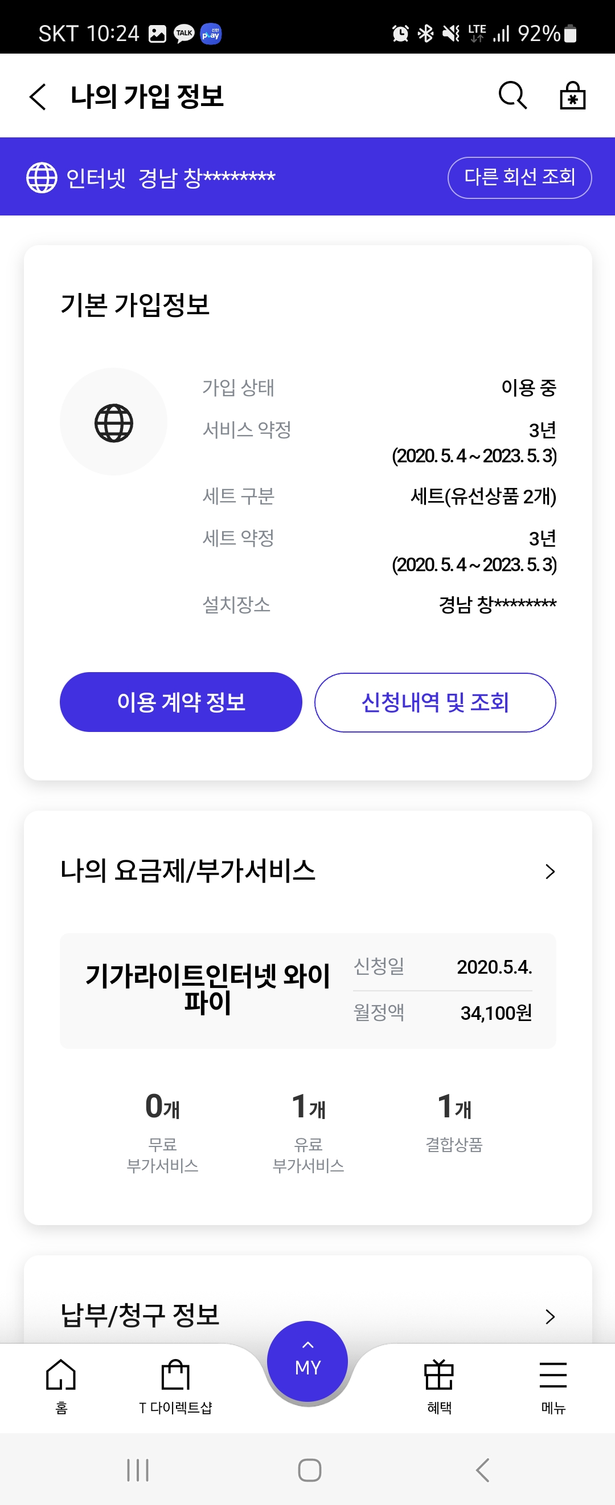This screenshot has width=615, height=1505.
Task: Select 신청내역 및 조회 button
Action: [434, 702]
